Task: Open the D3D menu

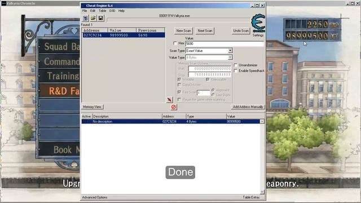Action: [x=112, y=11]
